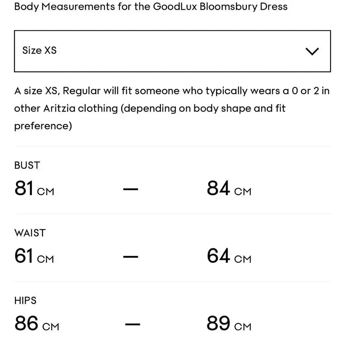Viewport: 345px width, 345px height.
Task: Click the 89 CM hips maximum value
Action: pos(229,323)
